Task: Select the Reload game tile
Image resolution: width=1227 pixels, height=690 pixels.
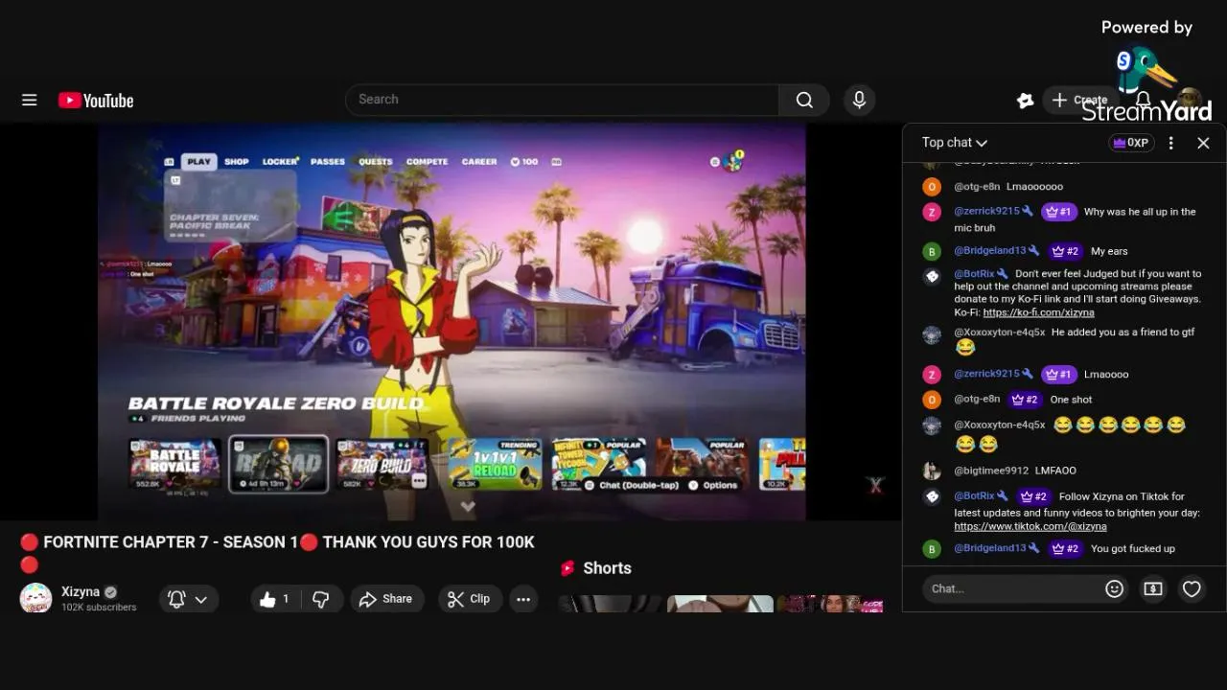Action: pyautogui.click(x=278, y=464)
